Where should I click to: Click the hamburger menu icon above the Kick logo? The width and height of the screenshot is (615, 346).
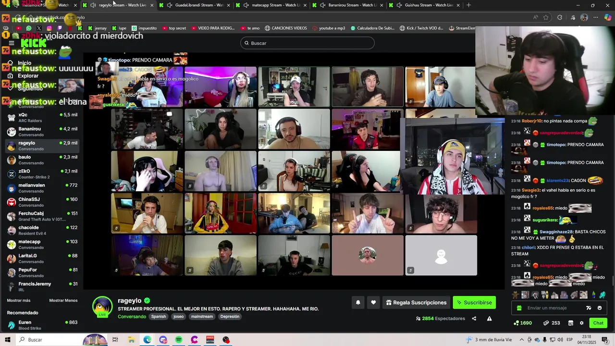point(12,43)
